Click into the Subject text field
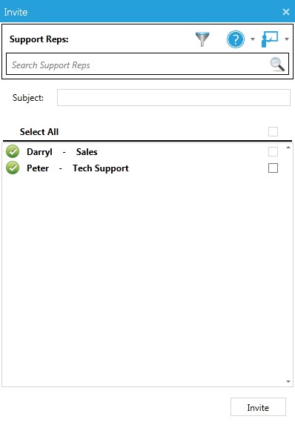Image resolution: width=295 pixels, height=425 pixels. click(x=173, y=98)
